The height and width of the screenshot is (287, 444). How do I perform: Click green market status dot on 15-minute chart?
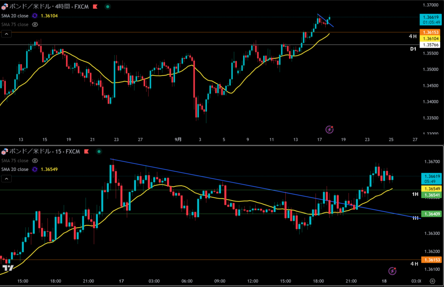click(x=99, y=152)
